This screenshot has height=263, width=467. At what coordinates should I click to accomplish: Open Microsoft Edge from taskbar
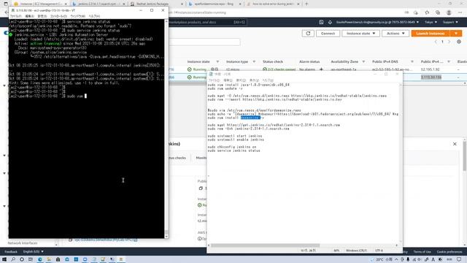[40, 259]
